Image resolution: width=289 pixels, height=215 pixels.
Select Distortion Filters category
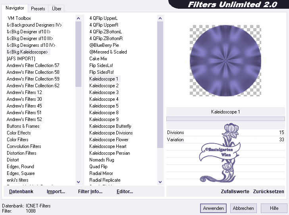pyautogui.click(x=21, y=153)
